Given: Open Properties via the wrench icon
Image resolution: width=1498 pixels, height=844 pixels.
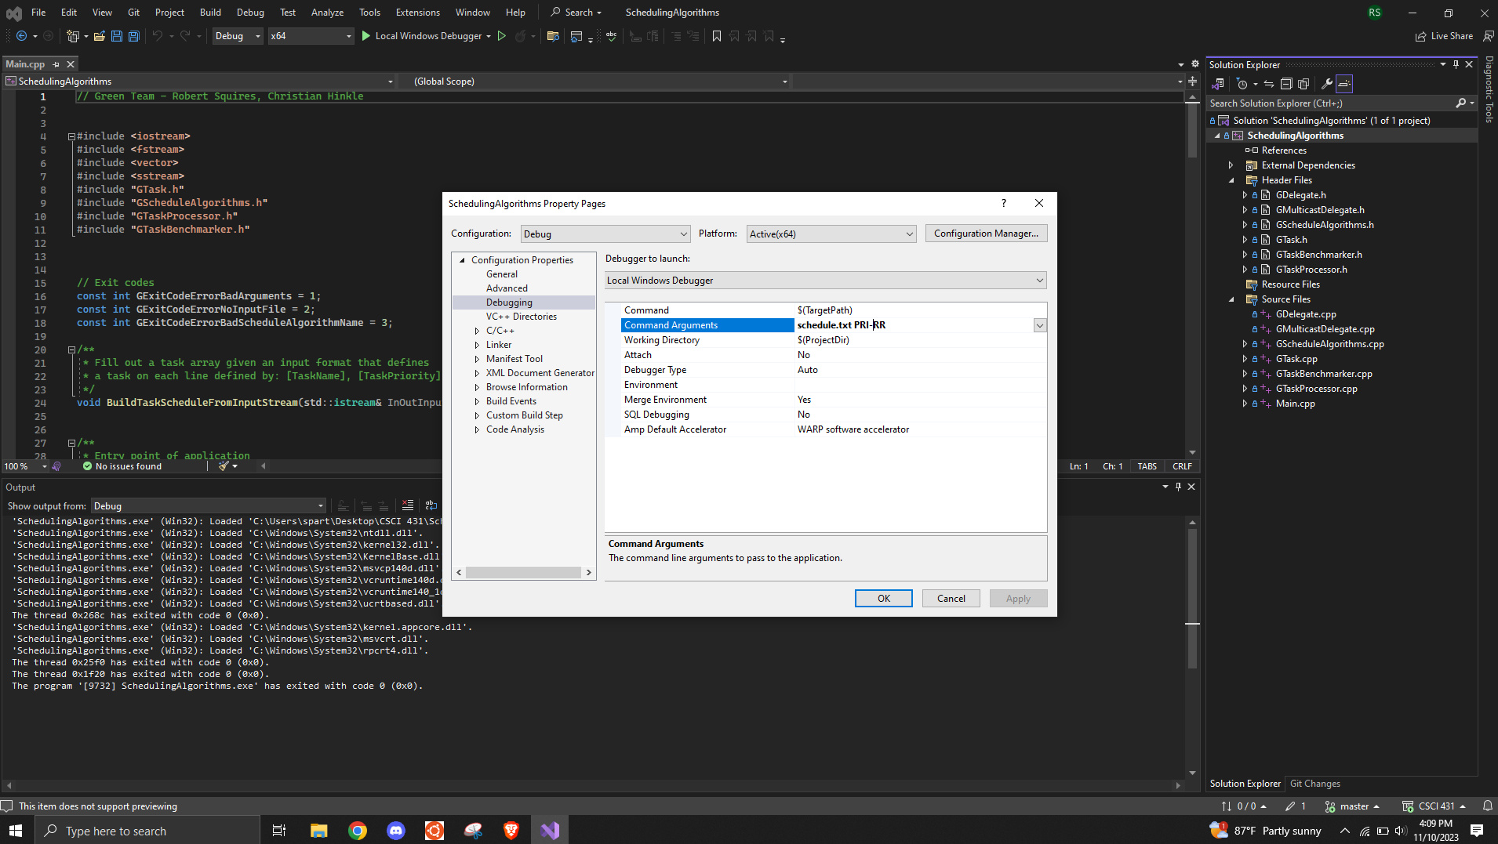Looking at the screenshot, I should (1327, 84).
